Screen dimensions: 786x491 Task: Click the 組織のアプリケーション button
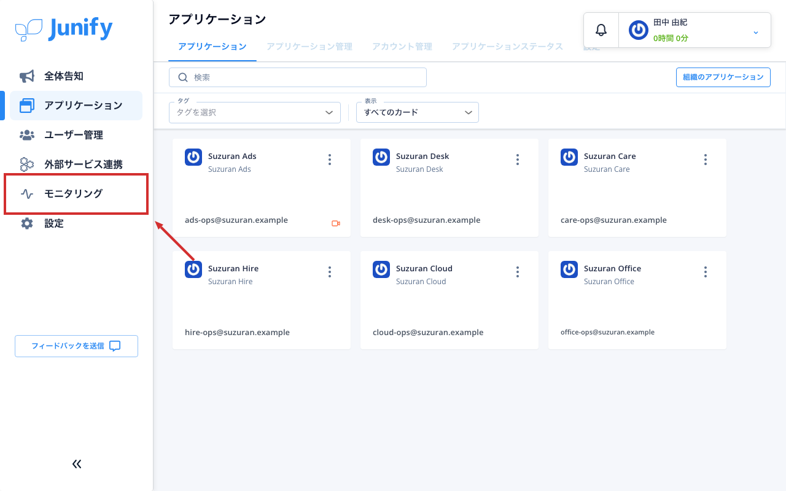[x=723, y=77]
